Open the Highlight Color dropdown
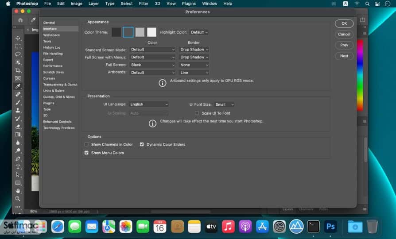This screenshot has height=239, width=396. [x=199, y=32]
